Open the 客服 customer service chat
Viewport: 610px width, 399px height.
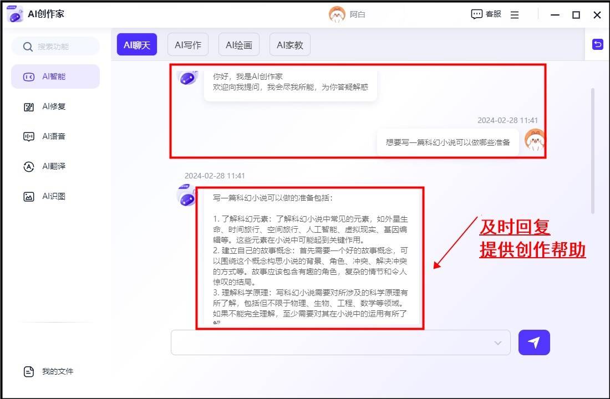(x=486, y=14)
